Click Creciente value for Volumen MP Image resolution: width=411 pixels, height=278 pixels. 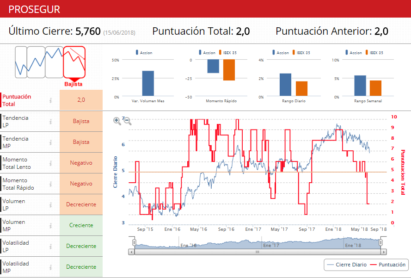point(81,225)
